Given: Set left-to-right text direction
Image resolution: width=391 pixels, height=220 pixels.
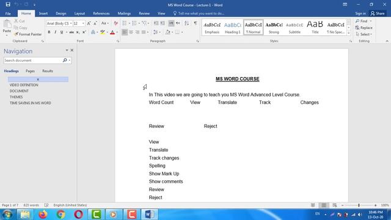Looking at the screenshot, I should pyautogui.click(x=171, y=23).
